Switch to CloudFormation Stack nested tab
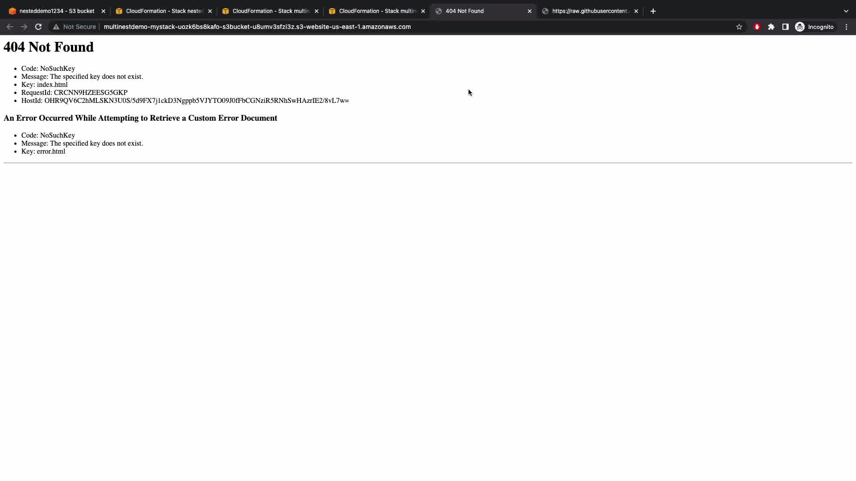This screenshot has height=481, width=856. pos(164,11)
